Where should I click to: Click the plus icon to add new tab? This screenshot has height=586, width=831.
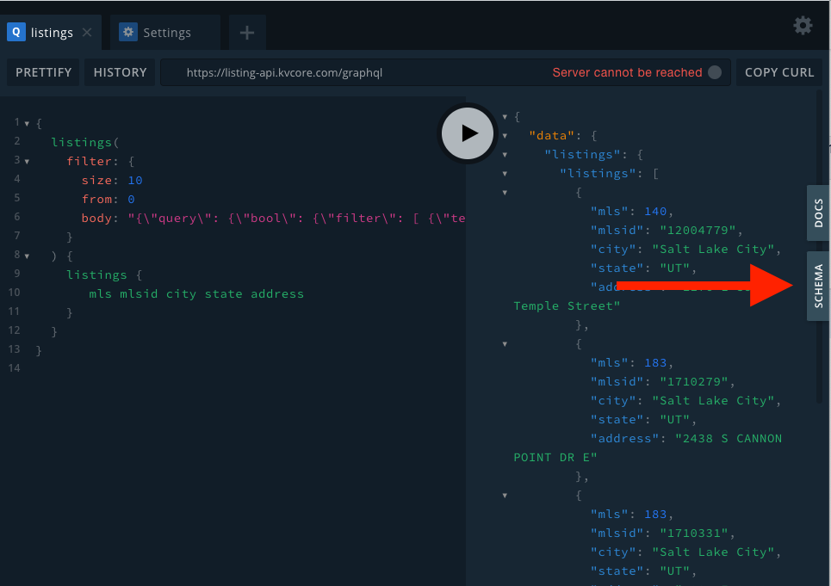pyautogui.click(x=246, y=32)
